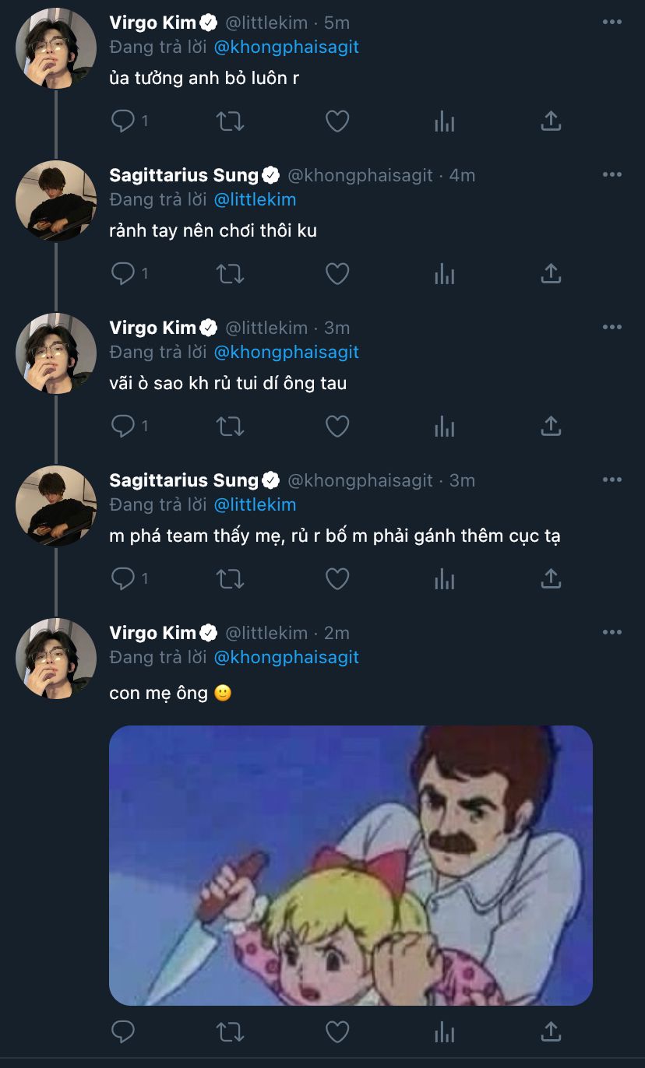Open more options on the 2m Virgo Kim tweet
645x1068 pixels.
click(x=612, y=632)
